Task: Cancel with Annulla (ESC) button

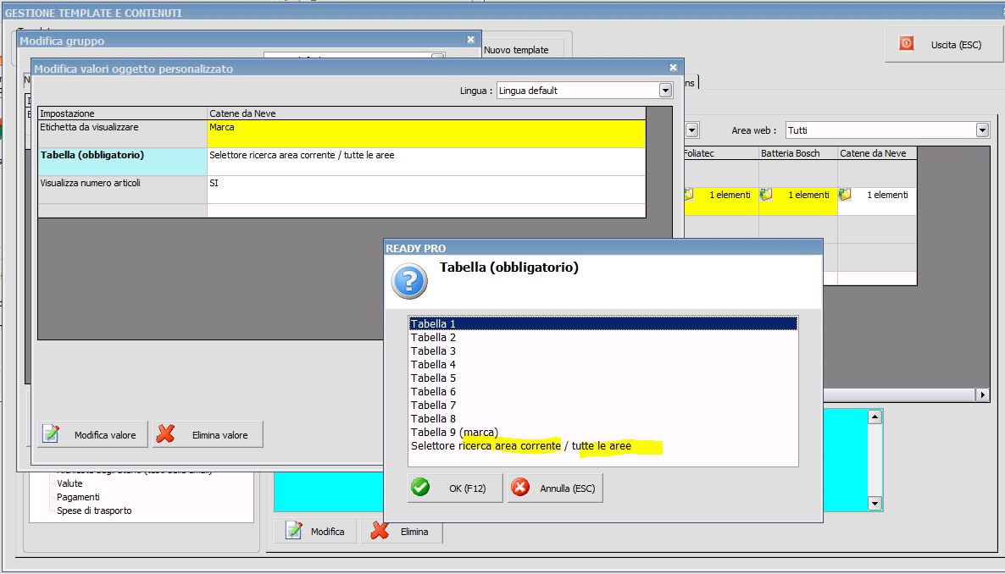Action: (x=555, y=488)
